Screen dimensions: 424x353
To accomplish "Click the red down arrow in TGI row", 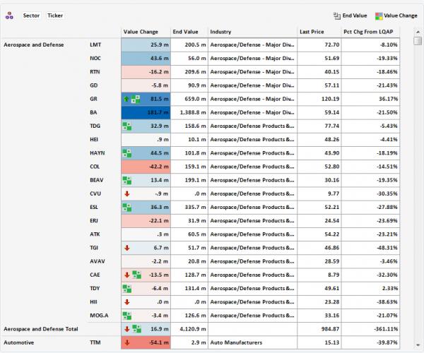I will click(x=126, y=248).
